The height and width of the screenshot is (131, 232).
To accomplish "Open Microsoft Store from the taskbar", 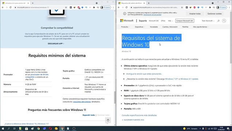I will coord(27,129).
